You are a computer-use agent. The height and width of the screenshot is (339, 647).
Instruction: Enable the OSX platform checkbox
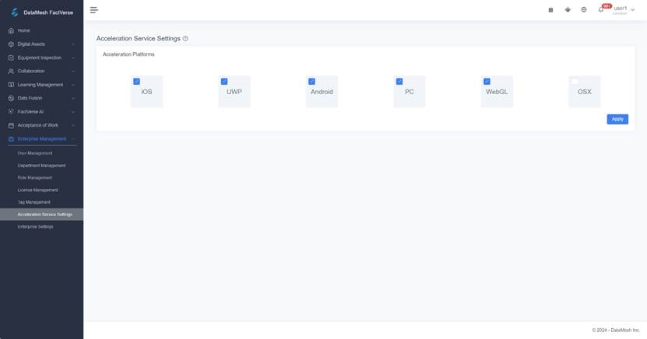click(x=575, y=82)
